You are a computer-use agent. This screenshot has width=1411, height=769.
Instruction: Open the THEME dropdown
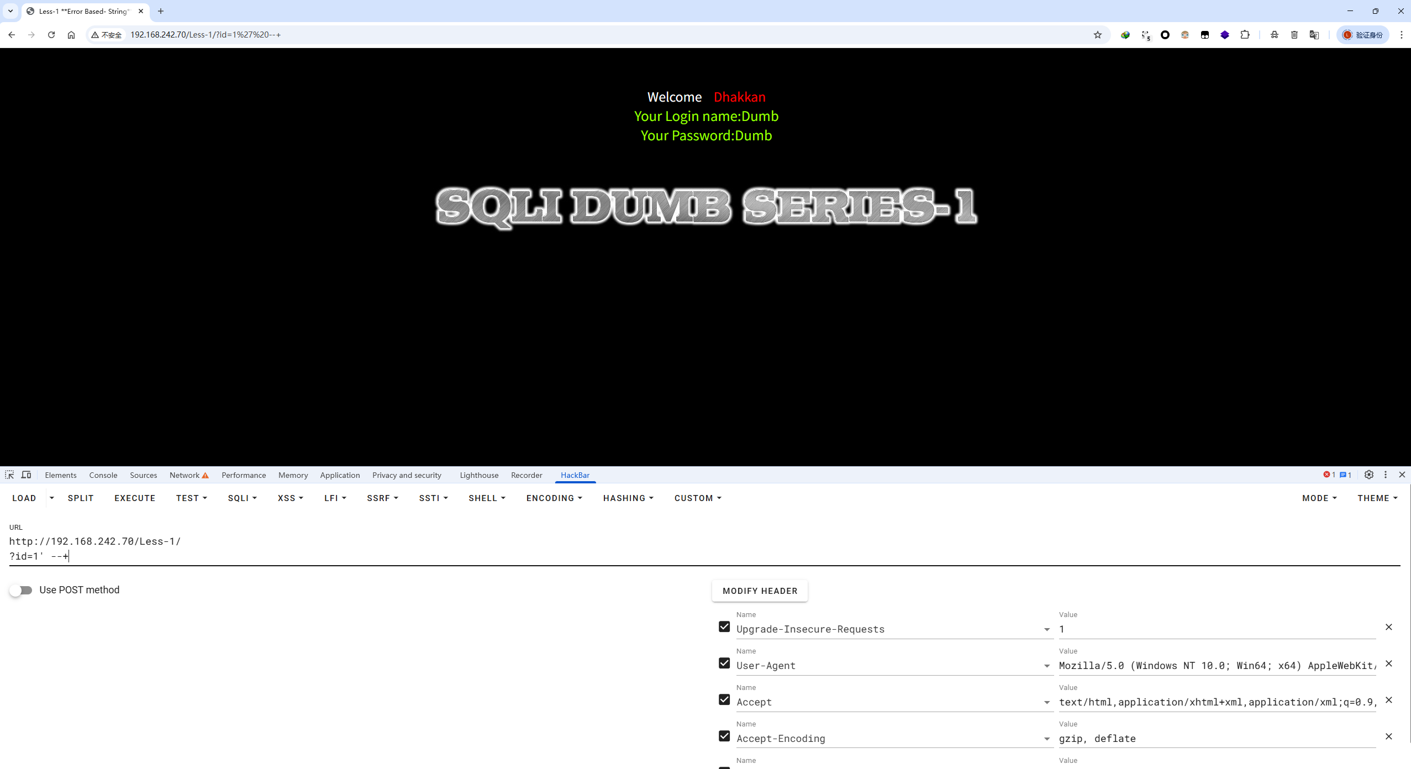tap(1377, 498)
